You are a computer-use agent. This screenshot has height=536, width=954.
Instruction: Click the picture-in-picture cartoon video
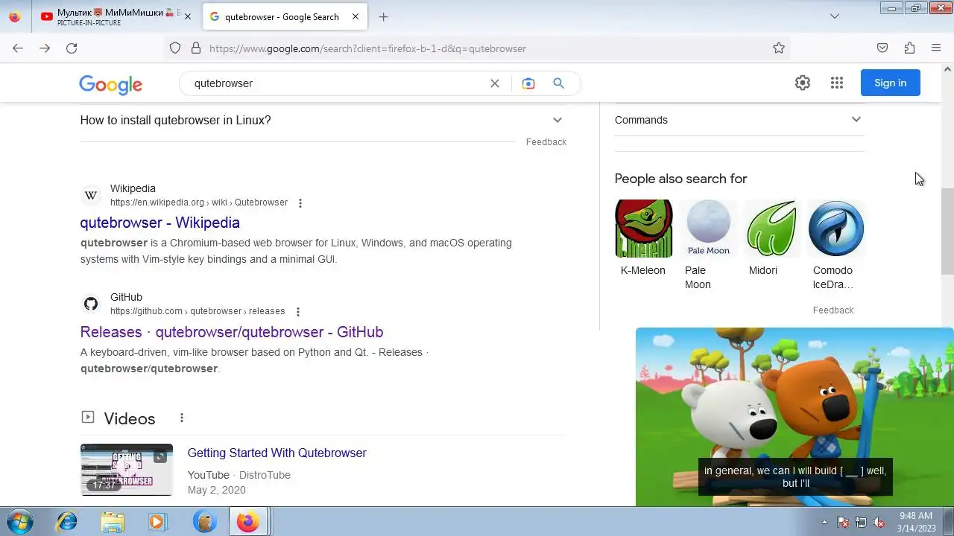click(x=795, y=417)
